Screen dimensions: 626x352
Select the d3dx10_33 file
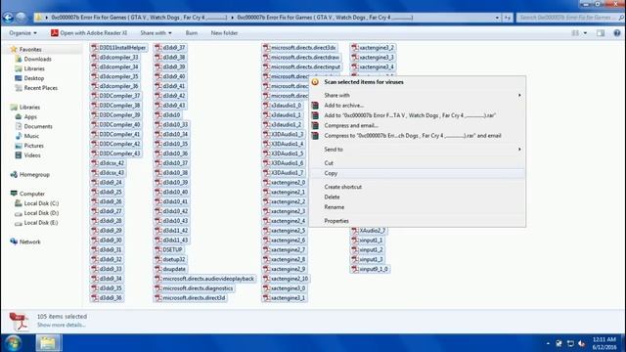click(x=172, y=124)
